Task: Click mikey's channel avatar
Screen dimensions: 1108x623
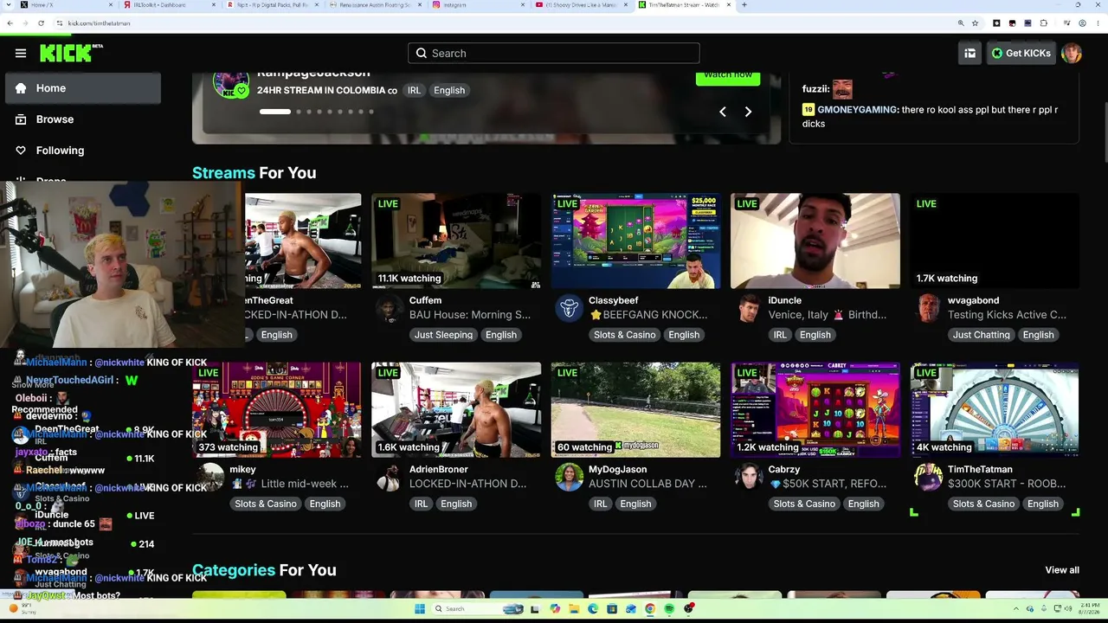Action: (210, 477)
